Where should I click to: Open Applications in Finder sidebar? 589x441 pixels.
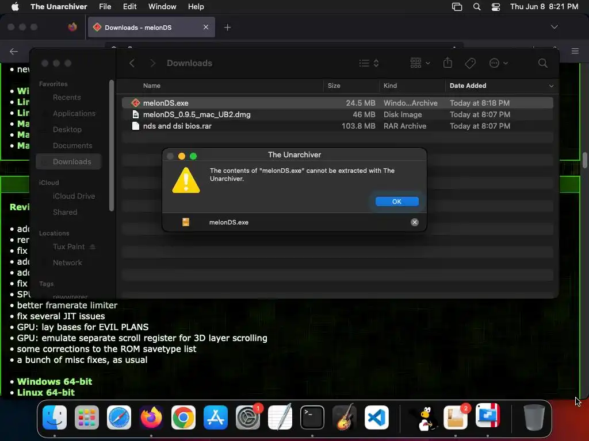click(74, 113)
